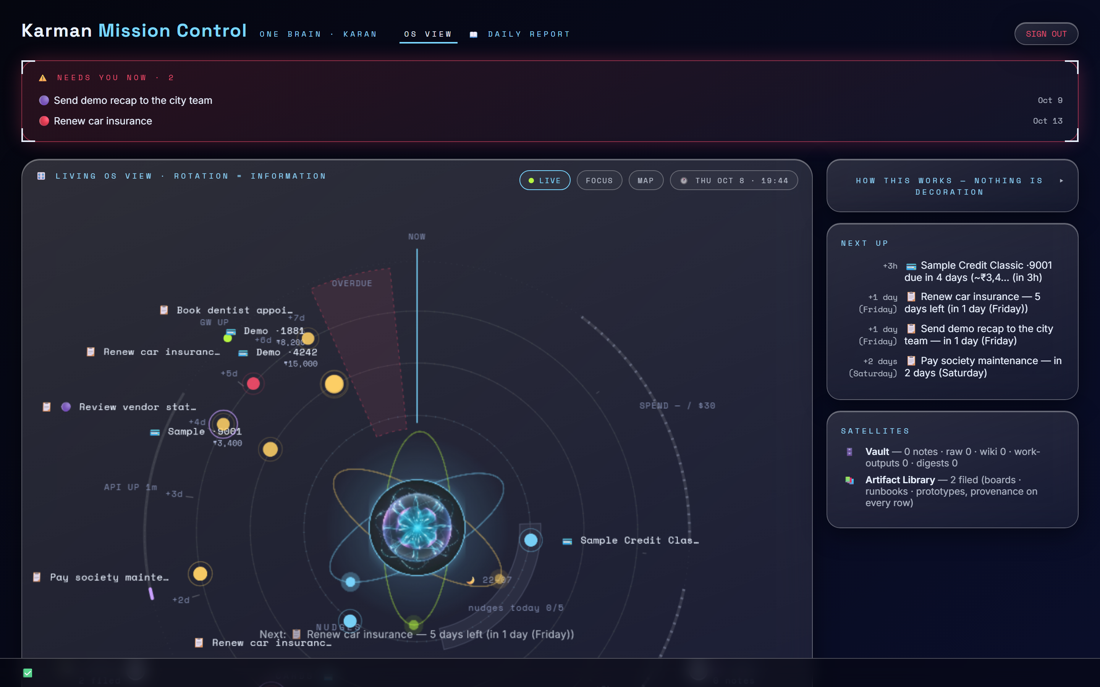Open the OS VIEW tab
The height and width of the screenshot is (687, 1100).
click(428, 34)
